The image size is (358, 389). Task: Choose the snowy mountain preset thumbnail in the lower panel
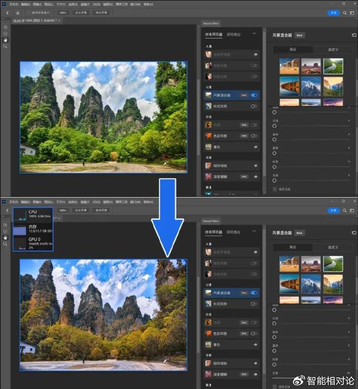311,284
